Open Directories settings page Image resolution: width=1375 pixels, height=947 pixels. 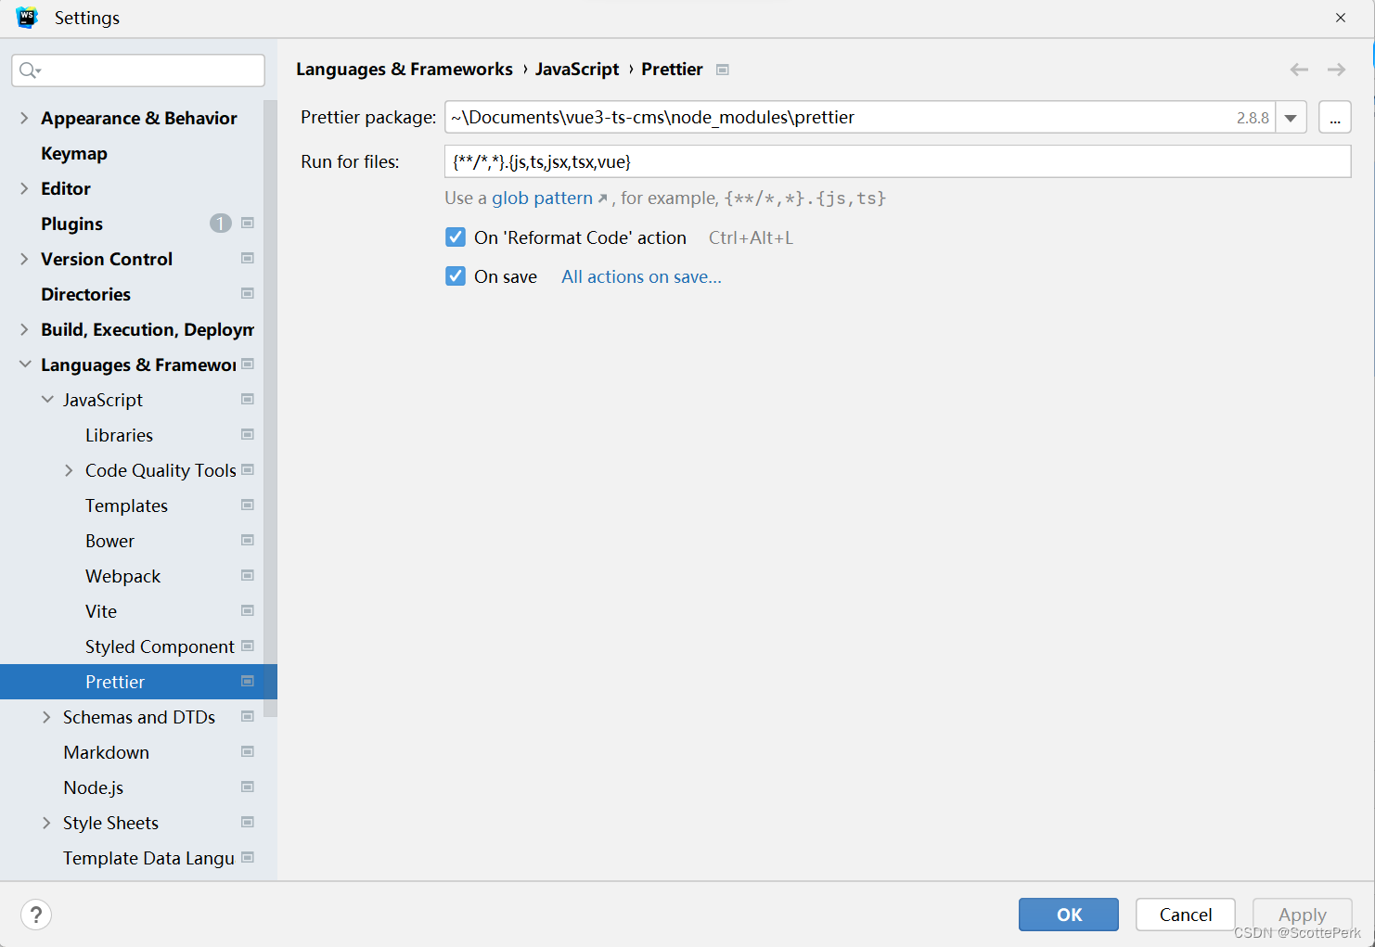pyautogui.click(x=85, y=294)
